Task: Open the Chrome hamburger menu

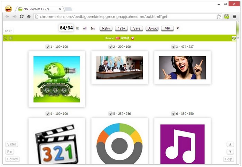Action: point(235,17)
